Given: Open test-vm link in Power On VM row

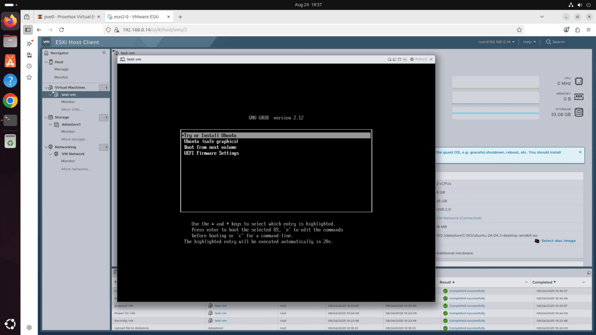Looking at the screenshot, I should (221, 313).
